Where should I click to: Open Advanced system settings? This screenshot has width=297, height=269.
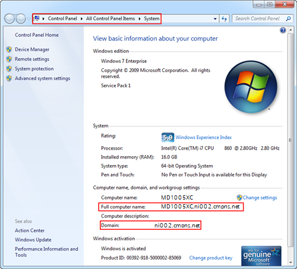tap(43, 78)
